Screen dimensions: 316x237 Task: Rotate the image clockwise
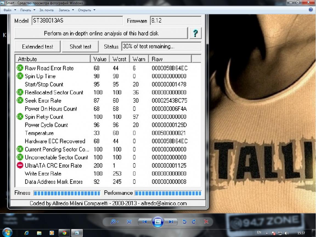click(x=194, y=222)
